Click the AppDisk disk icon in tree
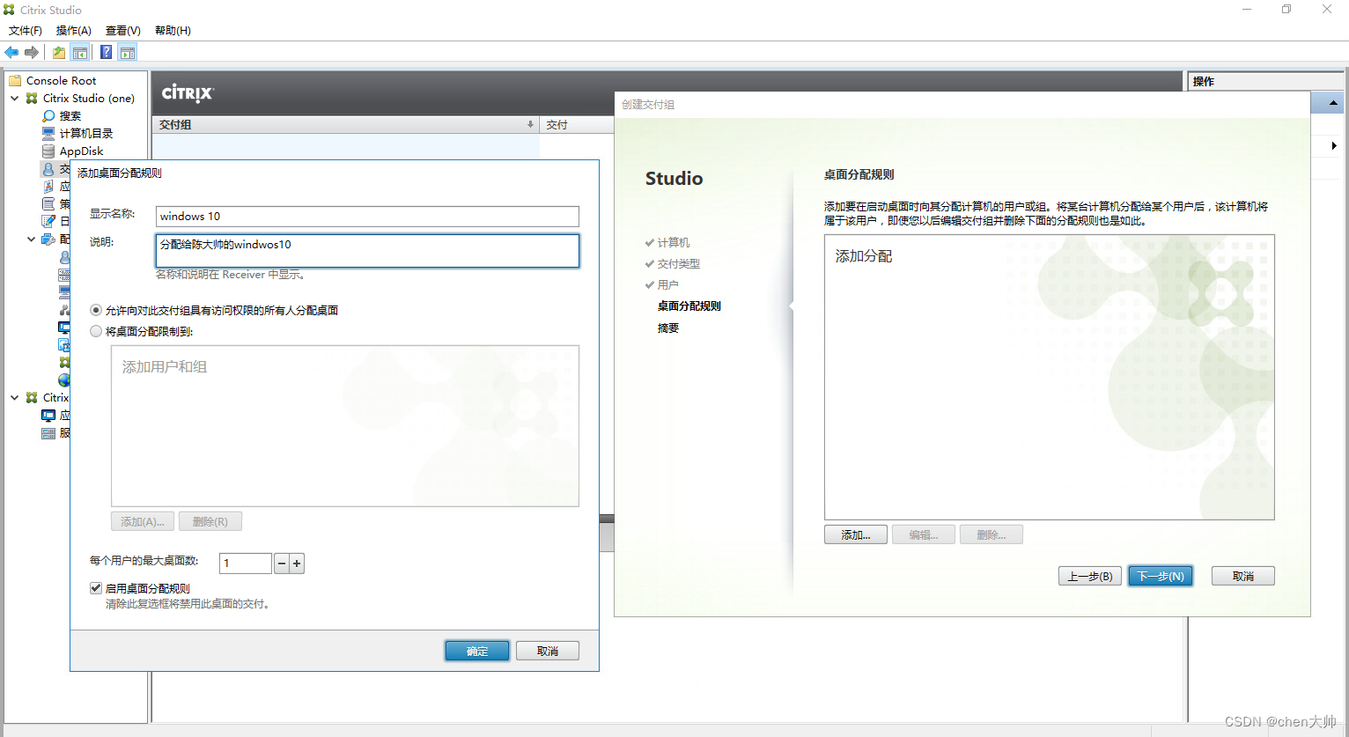 pyautogui.click(x=48, y=151)
